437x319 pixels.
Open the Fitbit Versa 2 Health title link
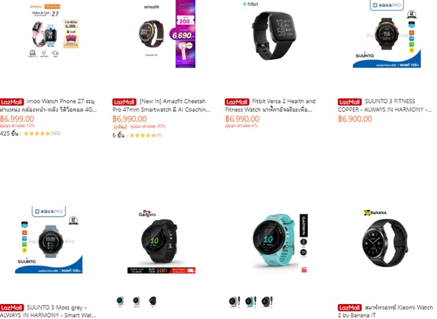[x=270, y=106]
